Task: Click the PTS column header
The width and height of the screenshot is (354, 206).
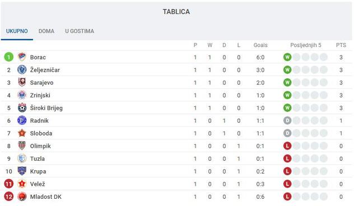Action: [x=341, y=45]
